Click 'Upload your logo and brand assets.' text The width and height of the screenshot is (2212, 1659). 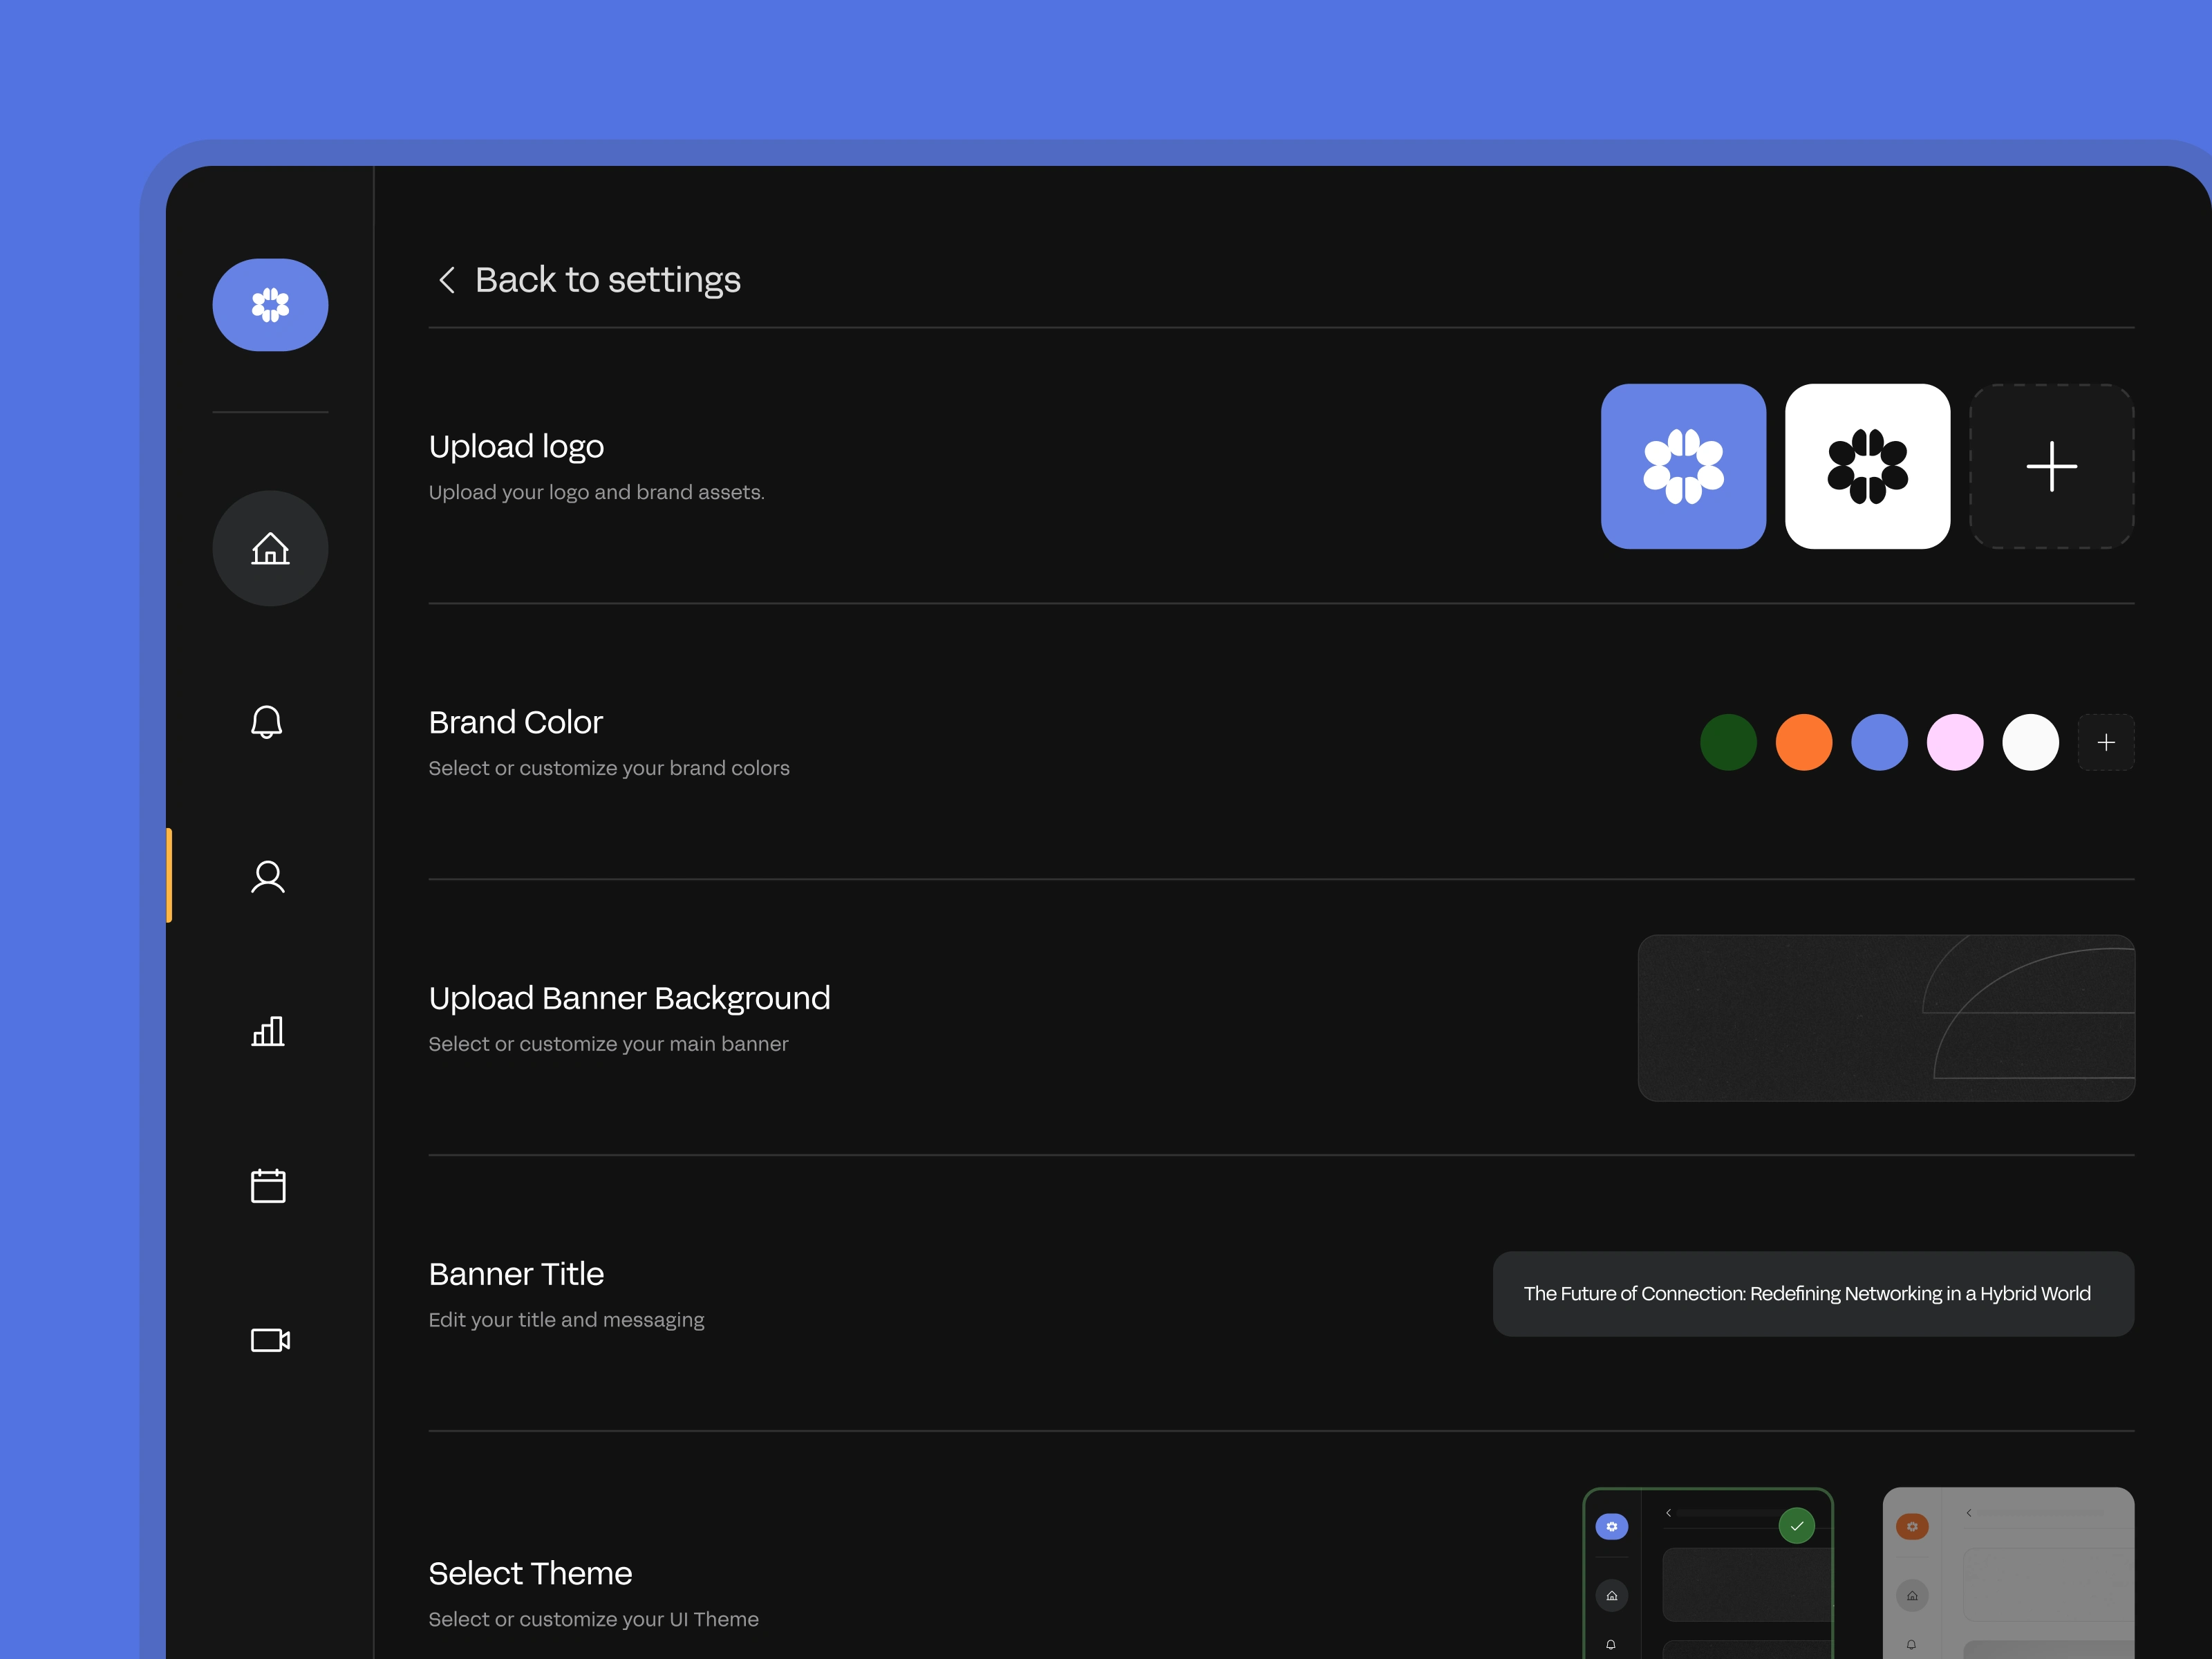pyautogui.click(x=597, y=492)
